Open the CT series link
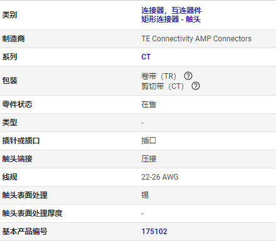 (x=146, y=57)
